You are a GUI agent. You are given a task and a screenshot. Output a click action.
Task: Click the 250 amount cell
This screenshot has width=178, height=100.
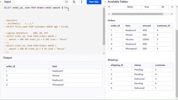click(145, 49)
